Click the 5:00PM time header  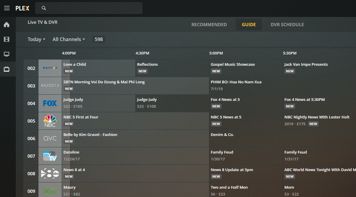point(216,53)
